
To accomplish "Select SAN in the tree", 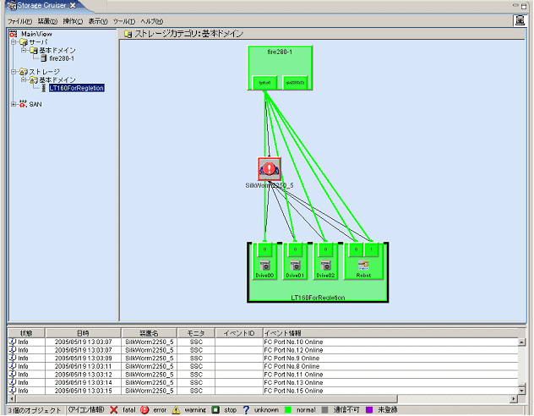I will (x=35, y=104).
